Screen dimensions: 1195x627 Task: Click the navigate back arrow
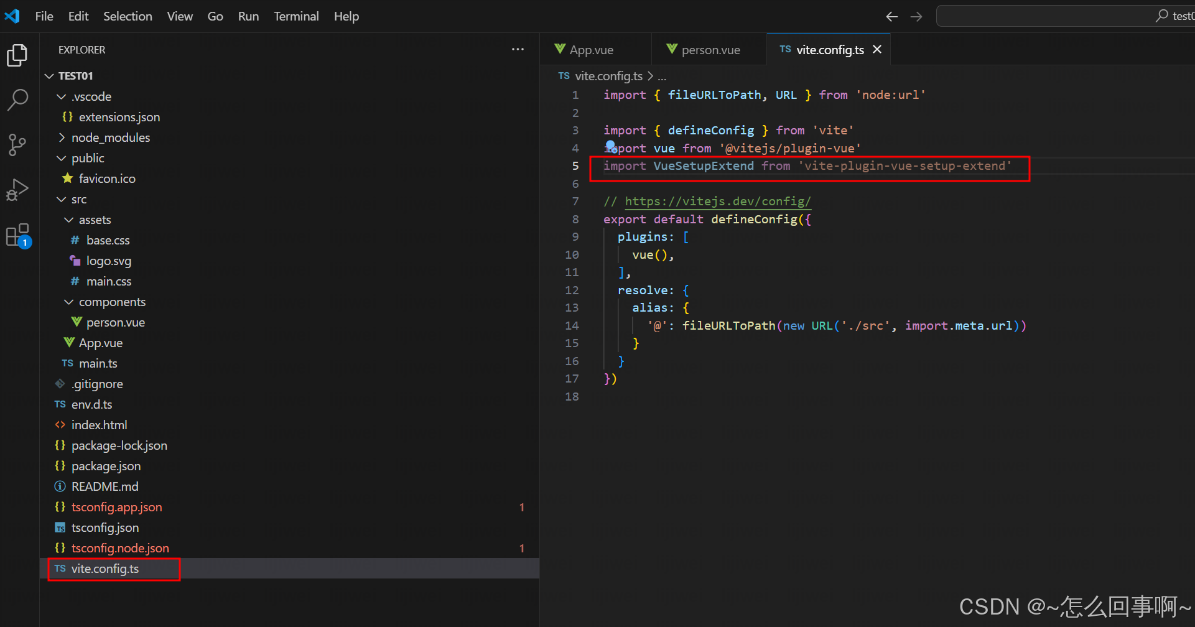(891, 16)
